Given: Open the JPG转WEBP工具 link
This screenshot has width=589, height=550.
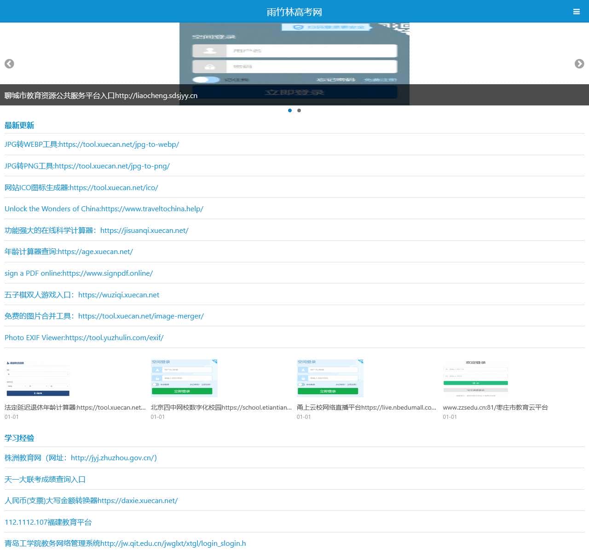Looking at the screenshot, I should coord(92,145).
